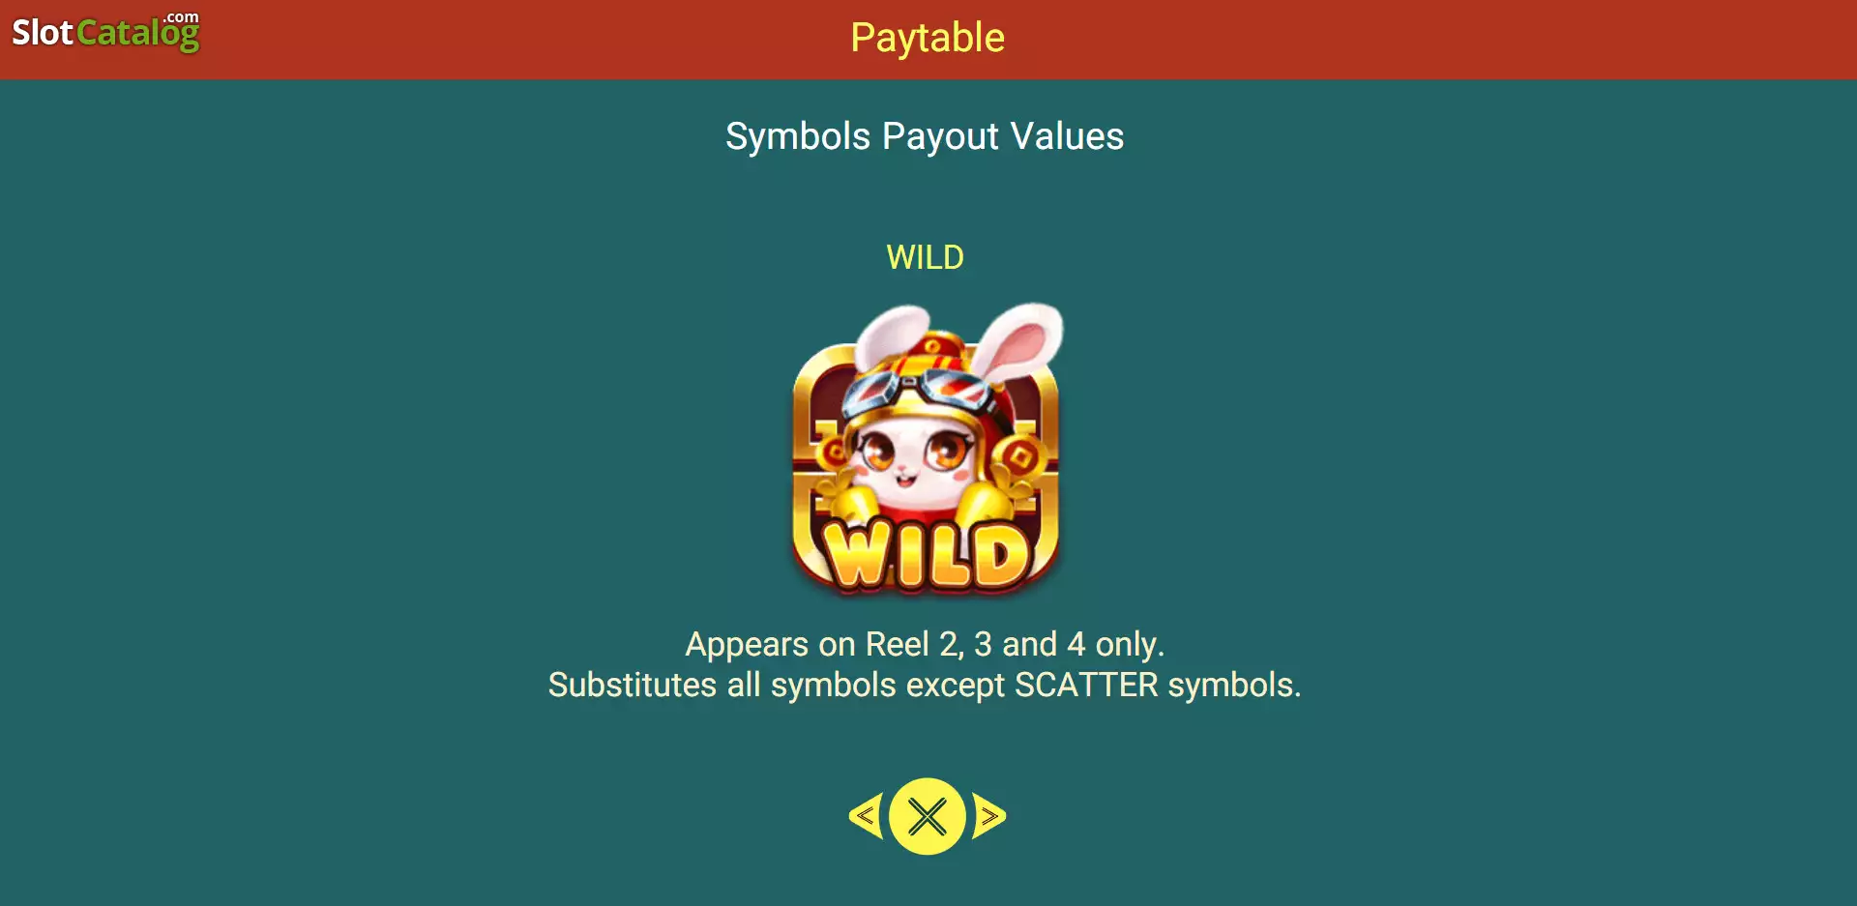Click the Symbols Payout Values heading

tap(925, 136)
